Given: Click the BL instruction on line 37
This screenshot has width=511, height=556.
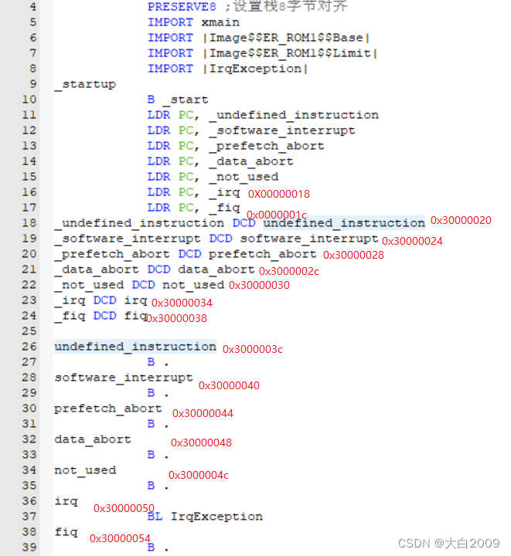Looking at the screenshot, I should [155, 517].
